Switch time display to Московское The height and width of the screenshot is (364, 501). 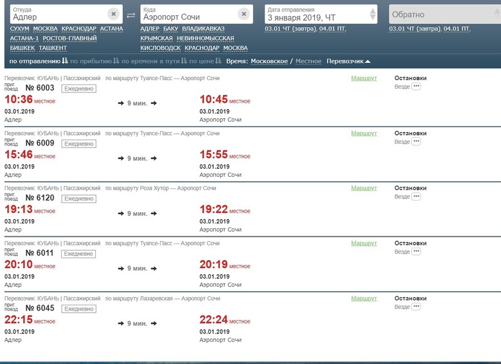(269, 61)
